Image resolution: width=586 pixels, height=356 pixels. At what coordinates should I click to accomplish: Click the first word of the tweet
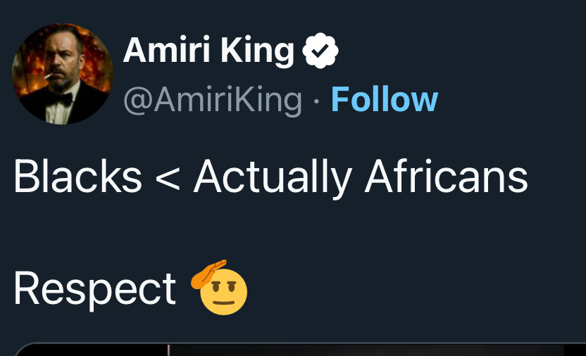[x=77, y=177]
